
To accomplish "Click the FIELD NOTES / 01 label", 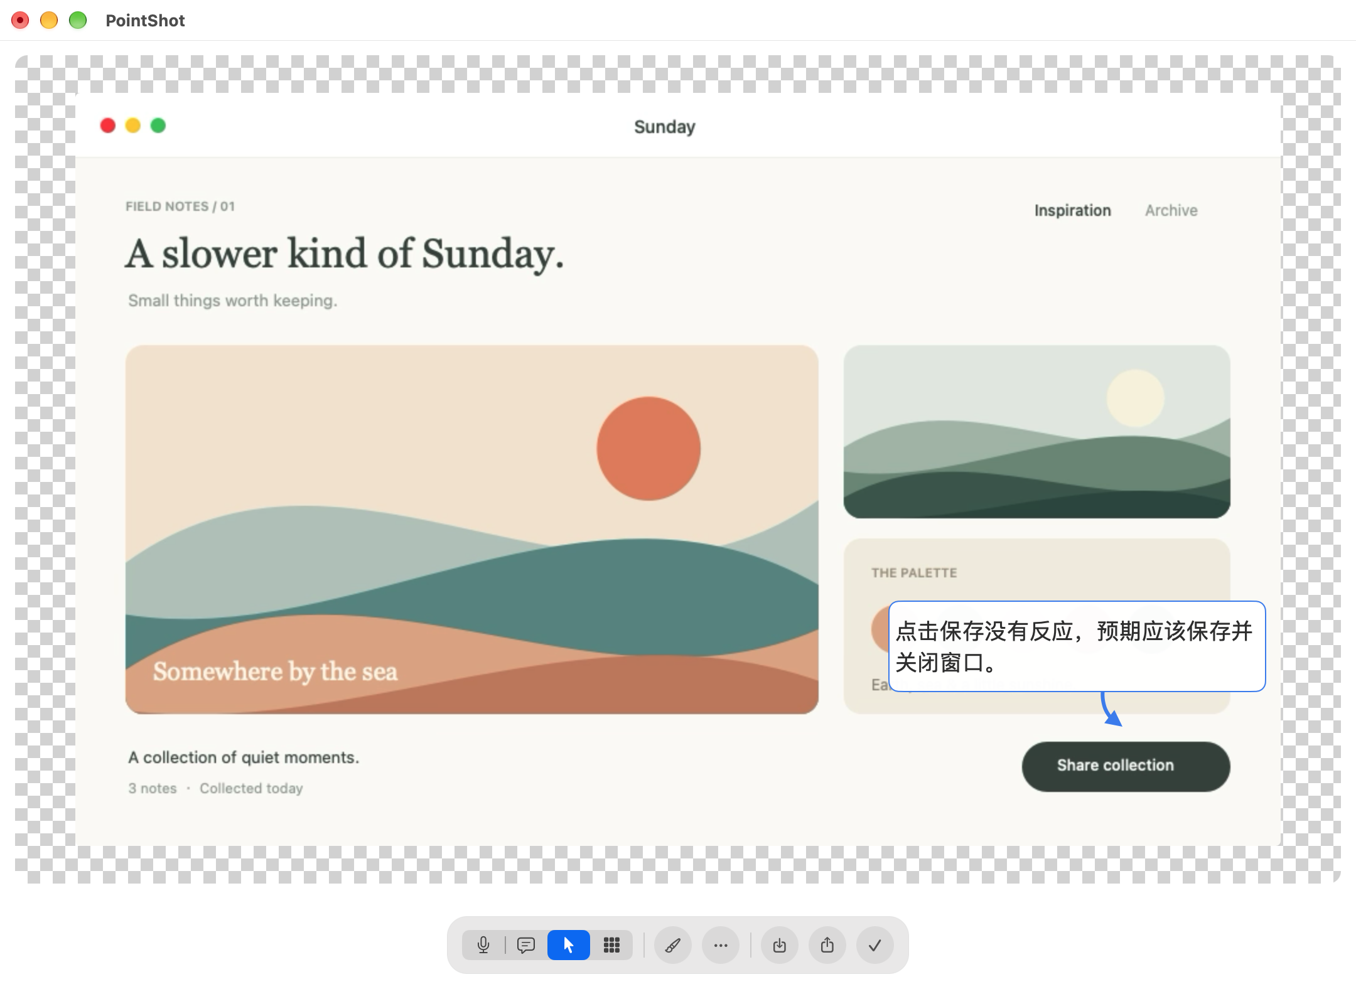I will click(180, 206).
